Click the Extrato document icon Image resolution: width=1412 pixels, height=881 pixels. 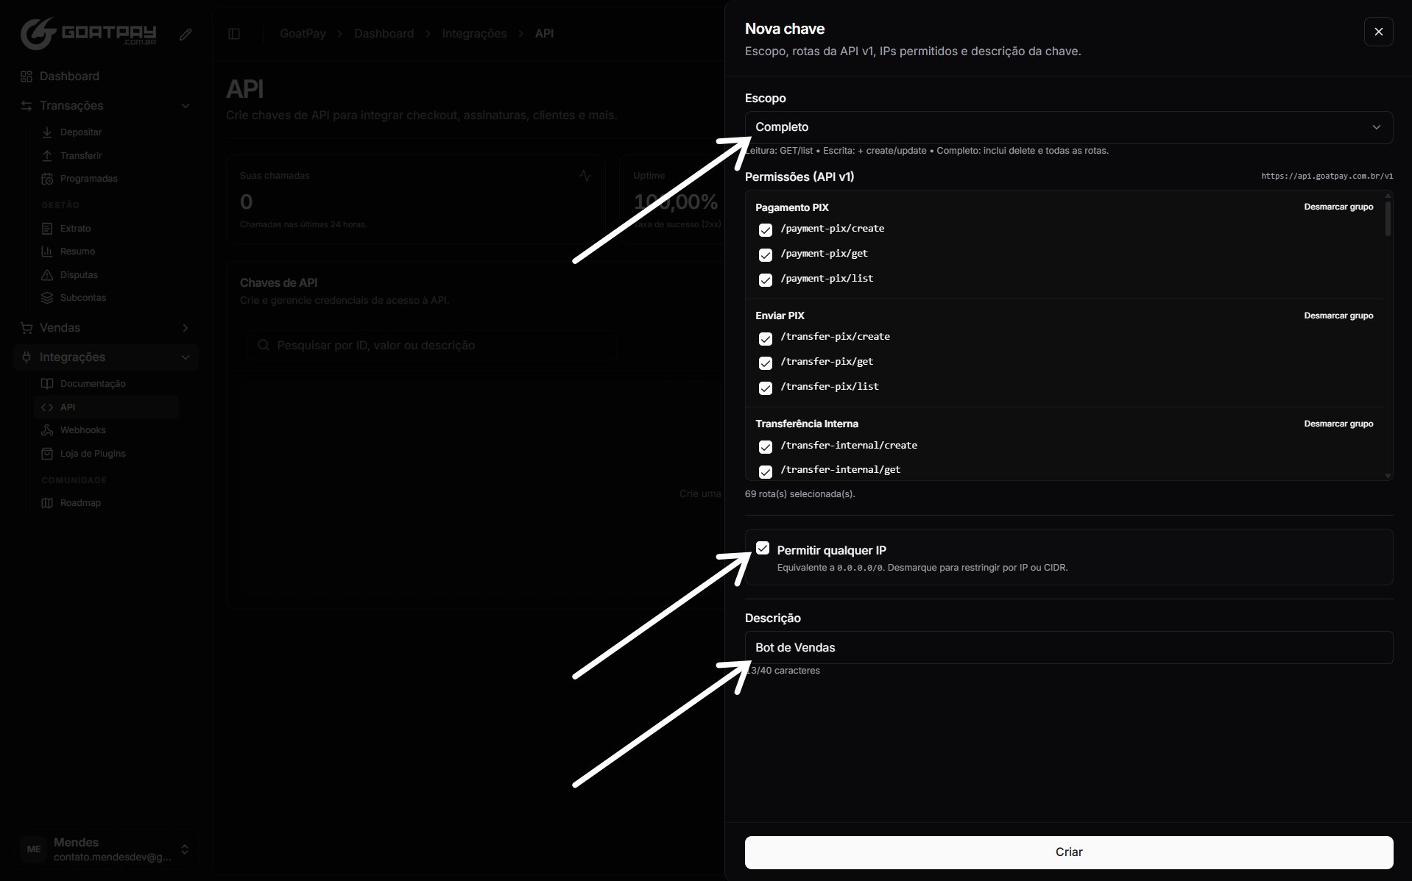[47, 229]
